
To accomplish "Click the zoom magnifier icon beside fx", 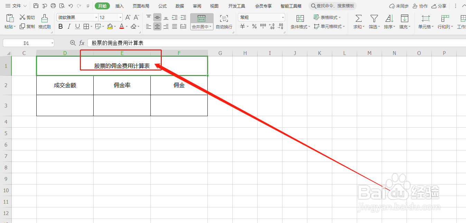I will 73,43.
